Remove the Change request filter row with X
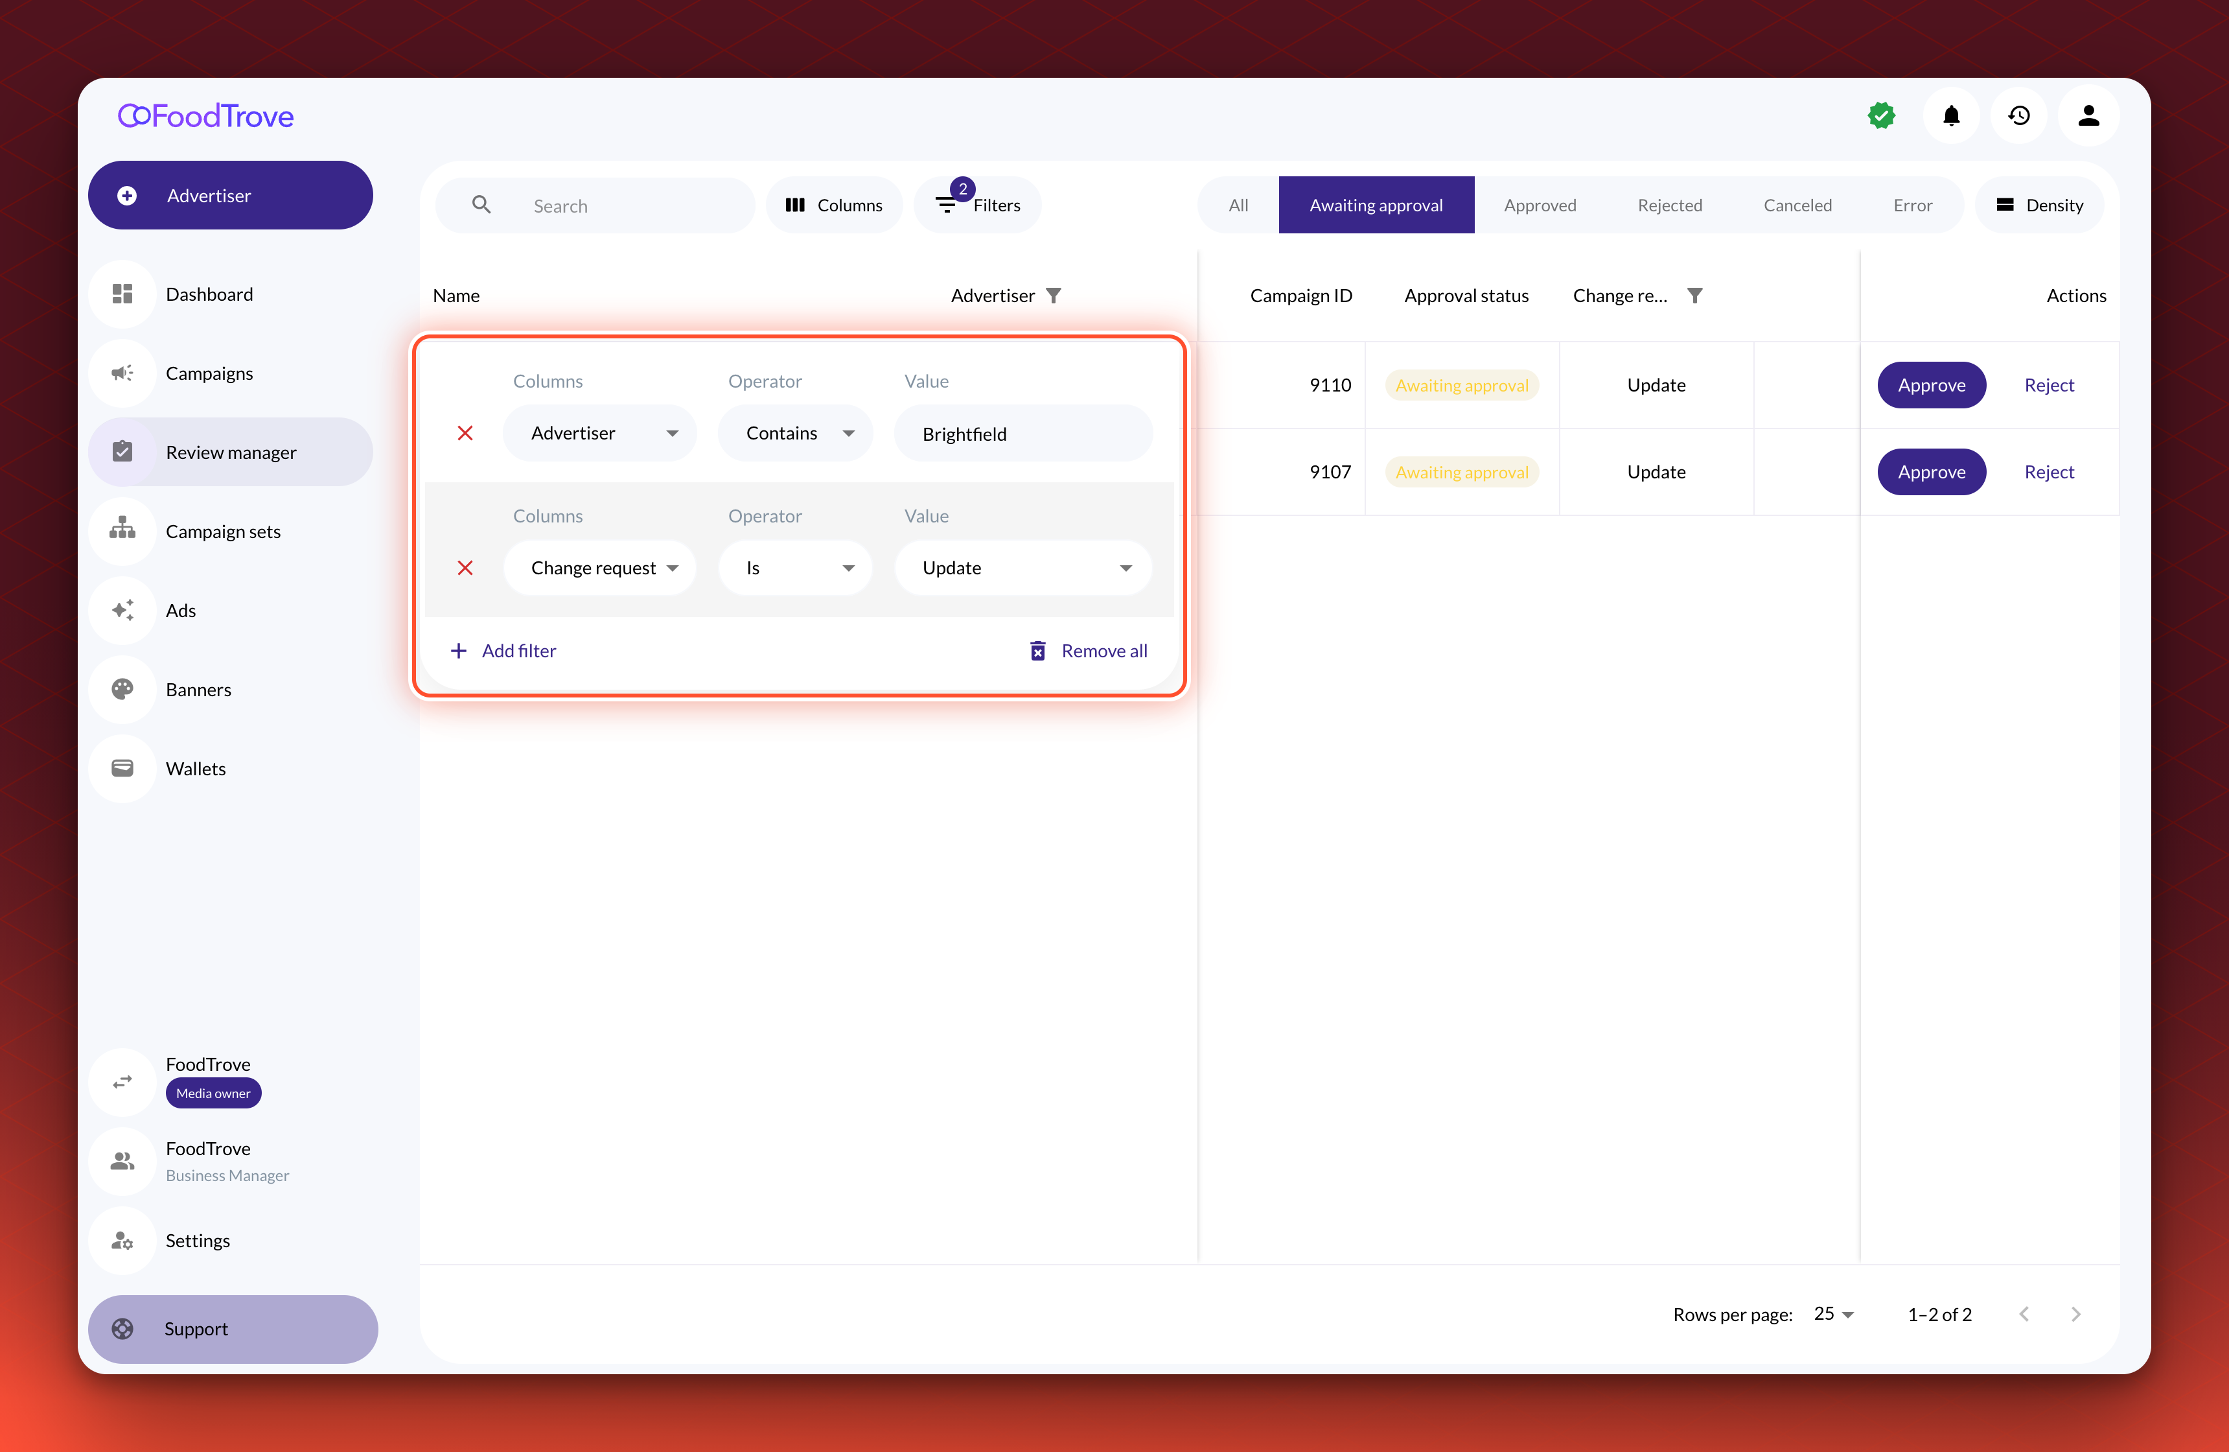Screen dimensions: 2229x1452 (465, 568)
